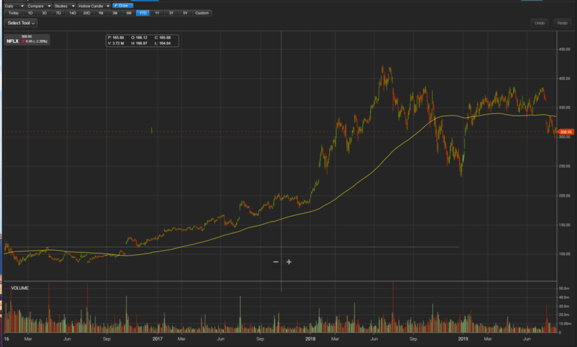Screen dimensions: 577x347
Task: Zoom out using the minus icon
Action: (275, 262)
